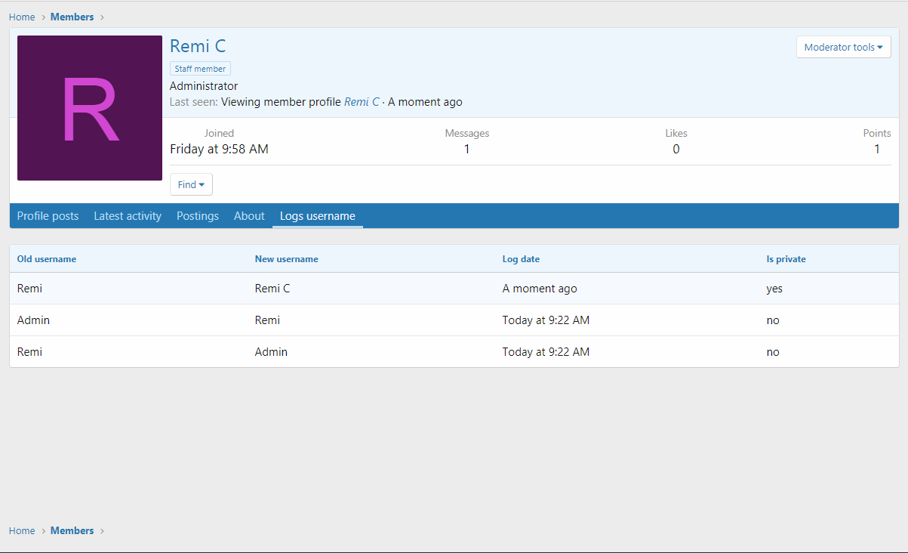Open Members breadcrumb link at top
Screen dimensions: 908x553
tap(72, 17)
